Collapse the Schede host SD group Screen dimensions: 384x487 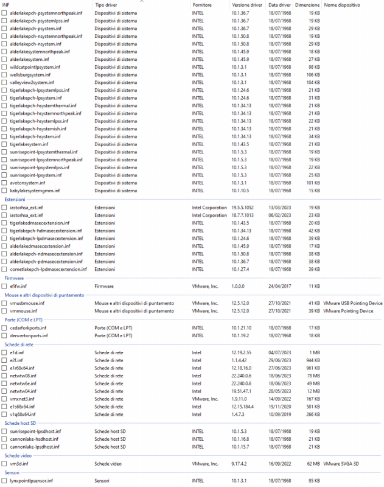coord(20,423)
